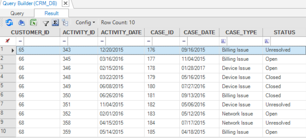This screenshot has height=138, width=306.
Task: Click the STATUS column header
Action: coord(284,32)
